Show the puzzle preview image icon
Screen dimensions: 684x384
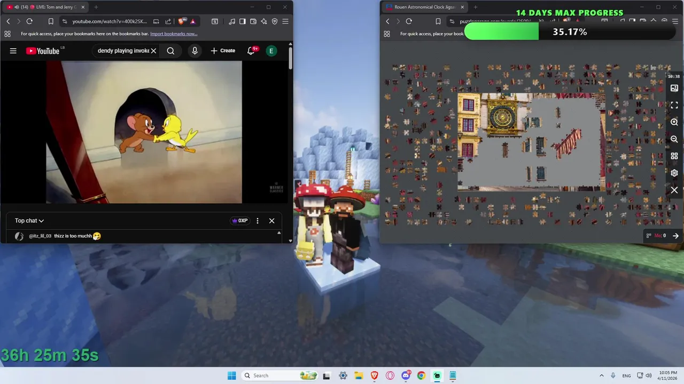[674, 88]
